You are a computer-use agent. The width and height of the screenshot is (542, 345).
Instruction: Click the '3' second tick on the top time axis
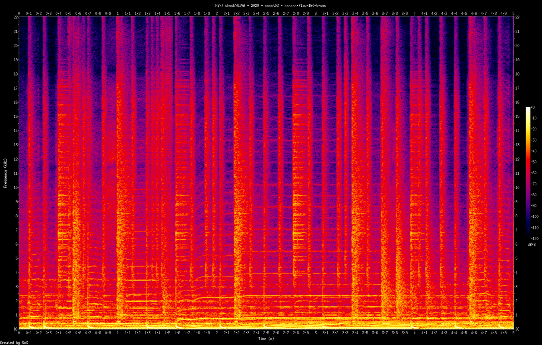click(x=316, y=13)
